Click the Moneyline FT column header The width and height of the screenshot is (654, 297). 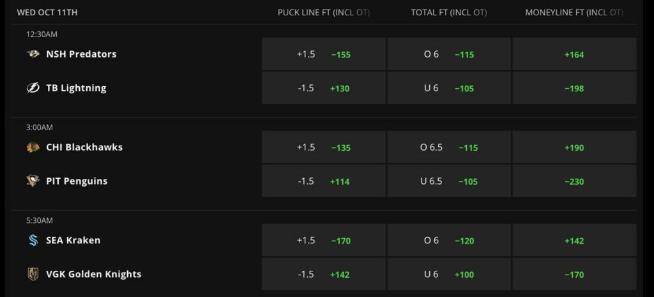[574, 13]
